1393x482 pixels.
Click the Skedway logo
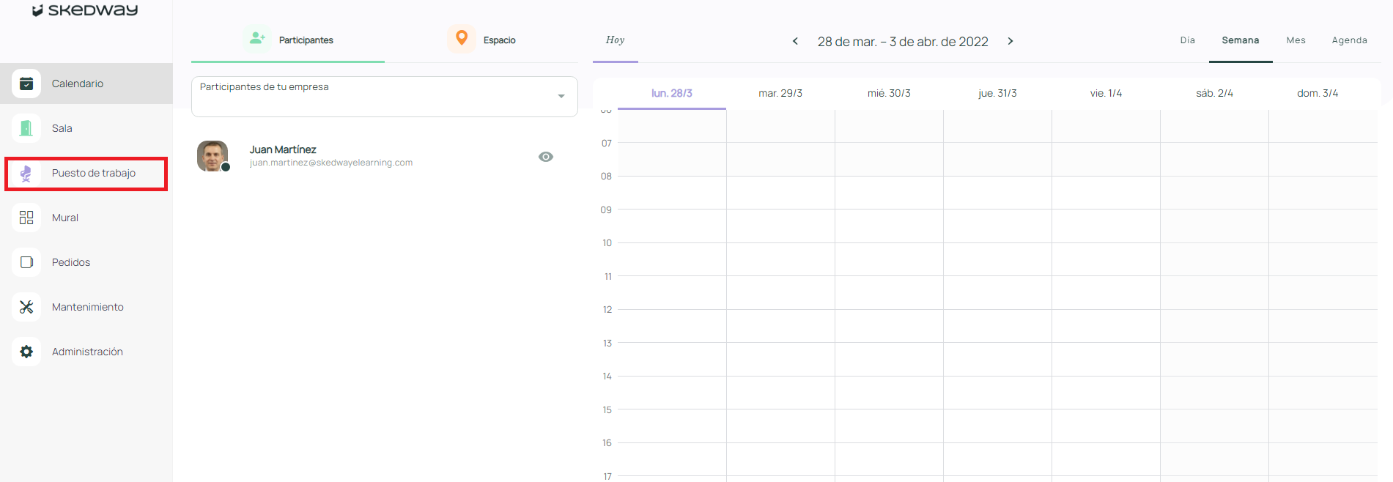tap(85, 10)
